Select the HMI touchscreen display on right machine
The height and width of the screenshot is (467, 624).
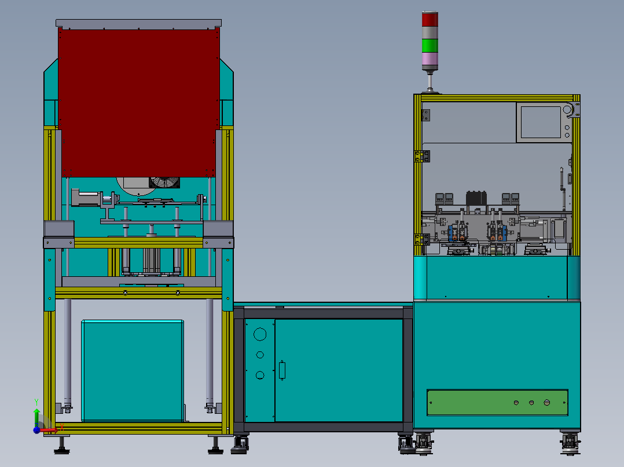pos(541,122)
